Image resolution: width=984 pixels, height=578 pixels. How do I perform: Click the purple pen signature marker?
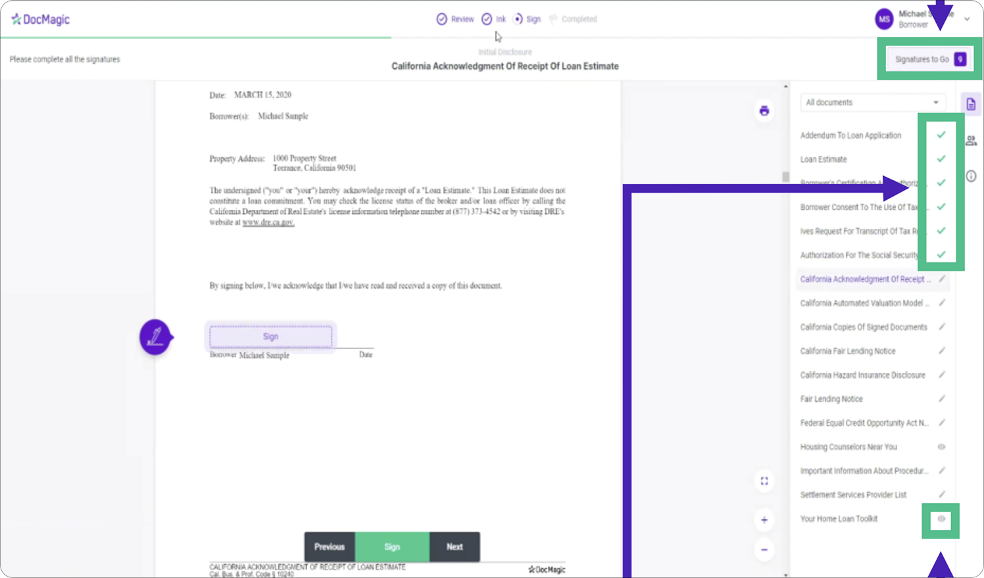(155, 337)
